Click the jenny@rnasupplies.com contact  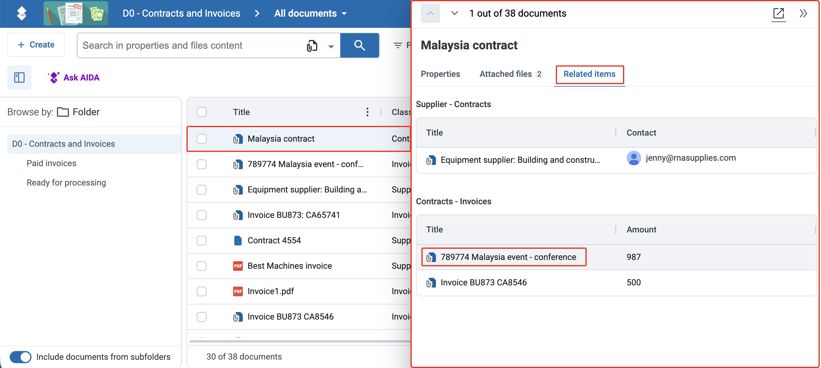[x=691, y=158]
